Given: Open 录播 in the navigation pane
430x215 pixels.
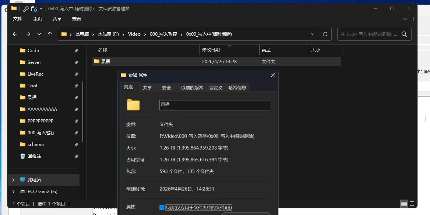Looking at the screenshot, I should click(x=32, y=98).
